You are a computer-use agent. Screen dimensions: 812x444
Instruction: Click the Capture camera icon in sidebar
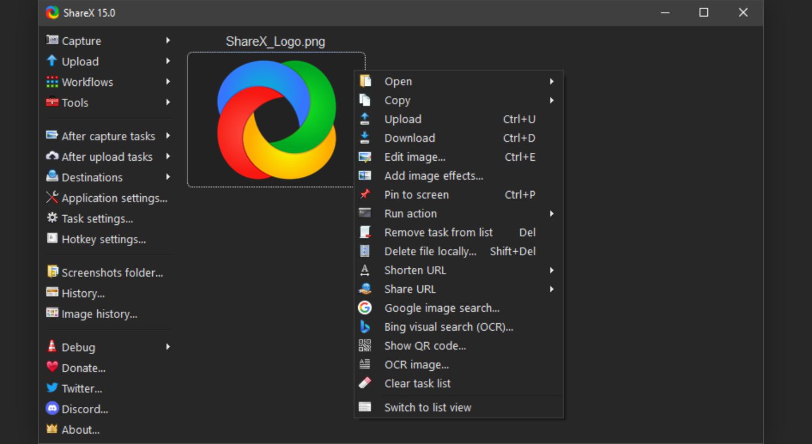(x=52, y=41)
